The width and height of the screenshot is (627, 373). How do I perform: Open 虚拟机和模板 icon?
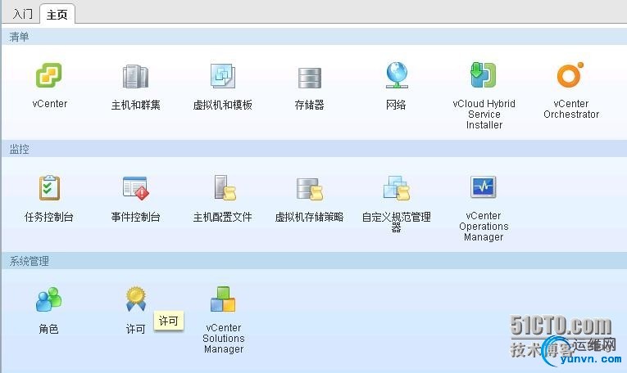223,76
